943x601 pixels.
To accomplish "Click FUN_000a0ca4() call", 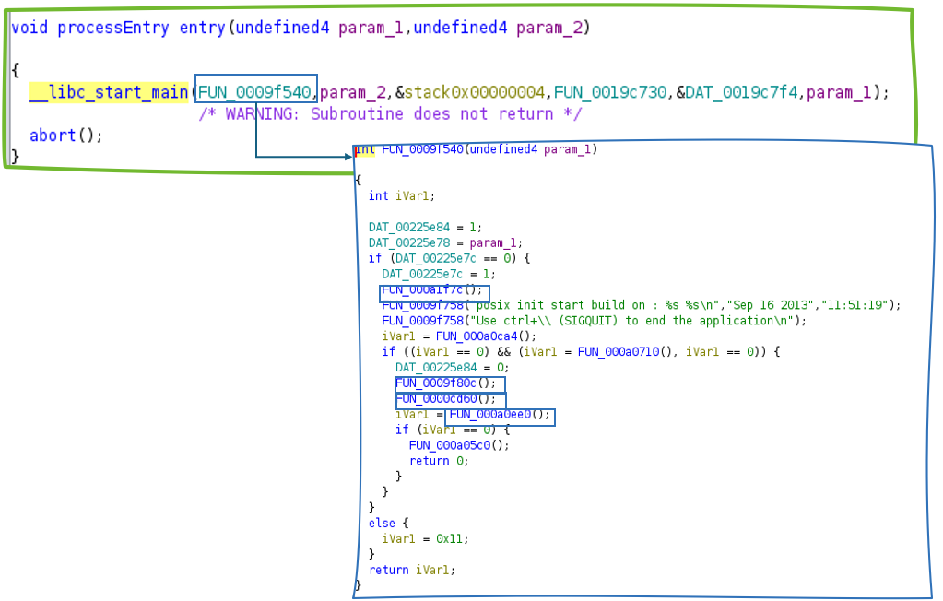I will click(x=486, y=336).
